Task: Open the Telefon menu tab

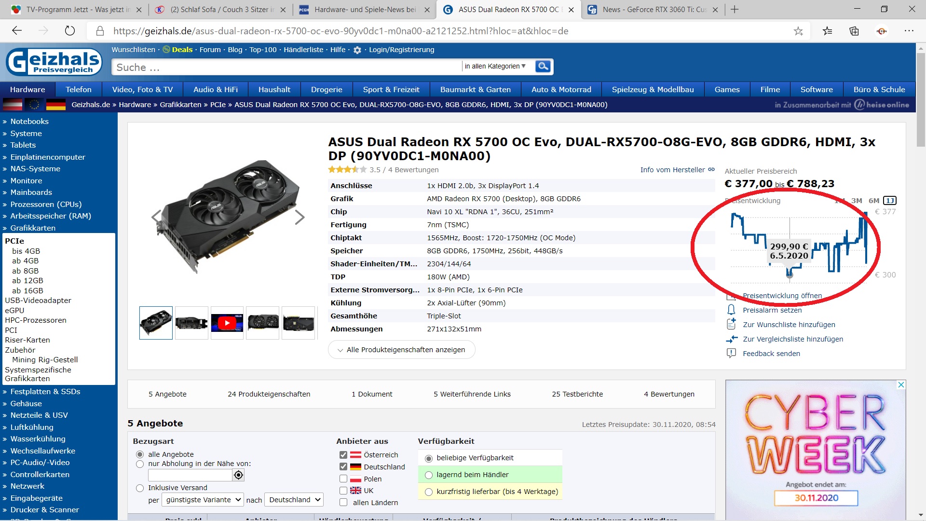Action: pos(79,90)
